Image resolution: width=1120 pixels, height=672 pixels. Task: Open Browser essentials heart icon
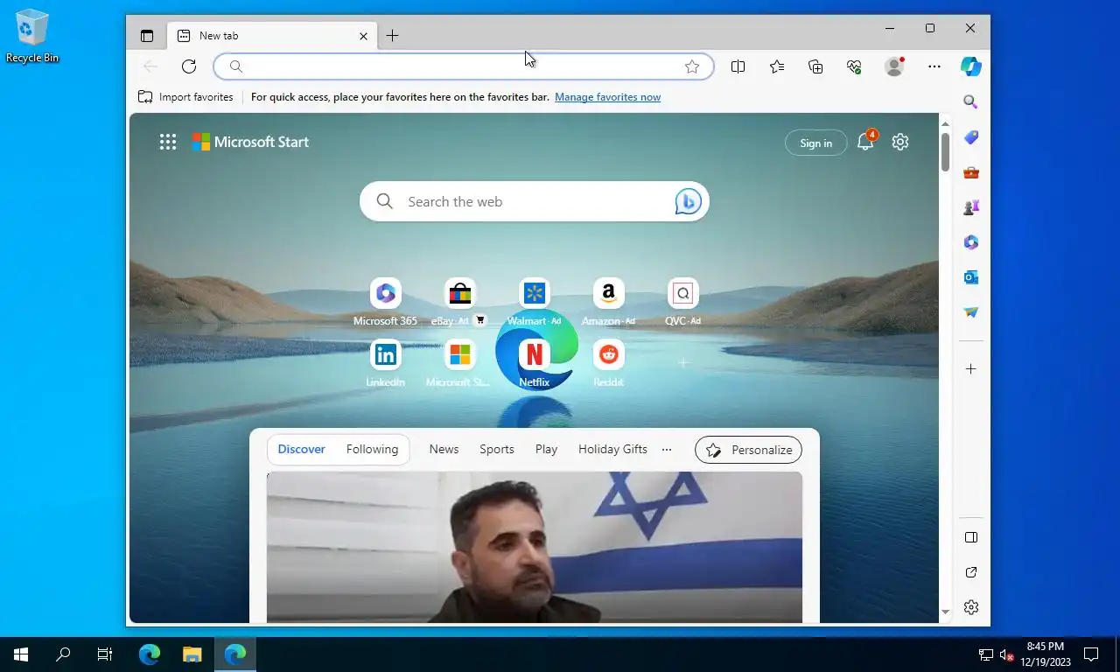tap(855, 66)
